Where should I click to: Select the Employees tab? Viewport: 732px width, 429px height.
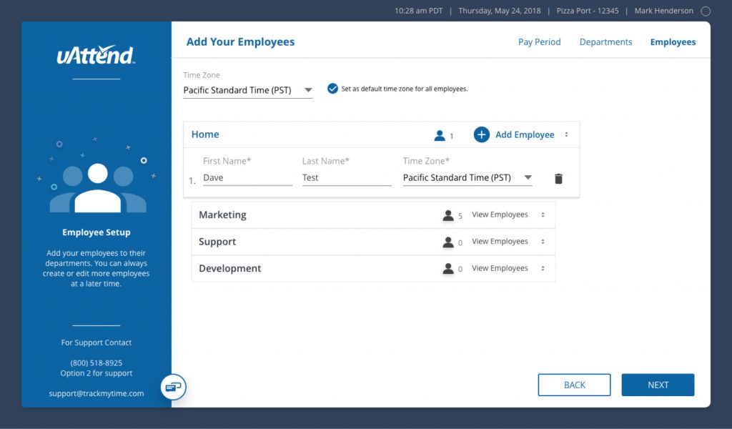tap(673, 42)
